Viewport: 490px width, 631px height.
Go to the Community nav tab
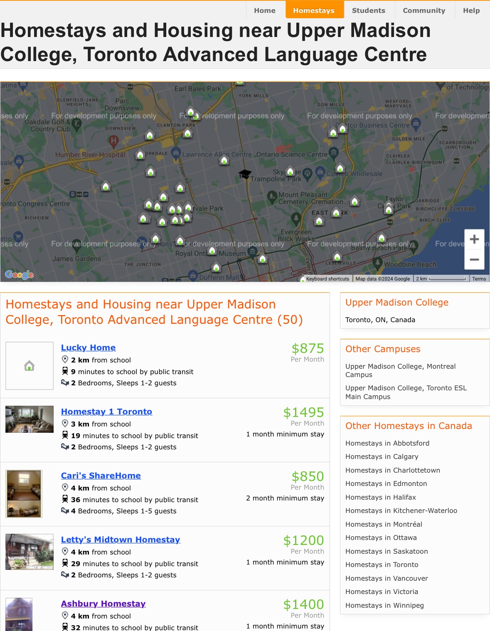(424, 10)
